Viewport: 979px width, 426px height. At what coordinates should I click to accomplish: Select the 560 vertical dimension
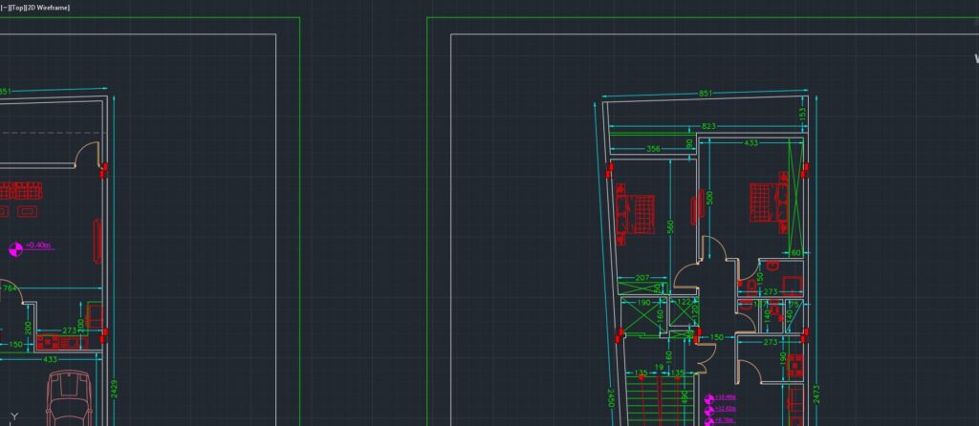[670, 226]
